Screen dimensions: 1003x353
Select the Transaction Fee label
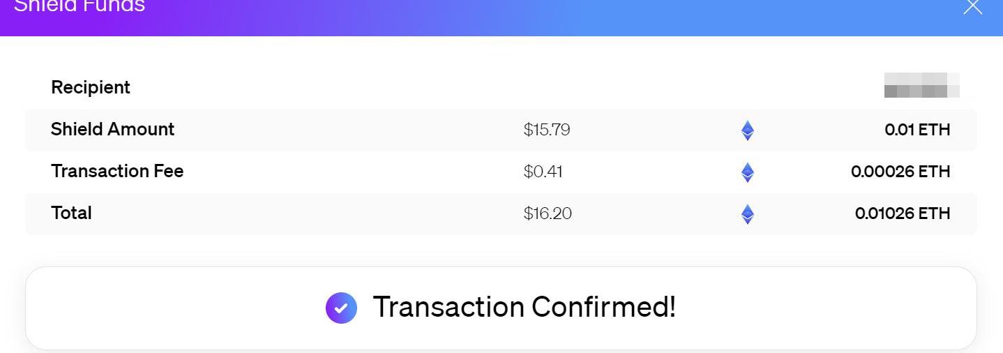[x=117, y=172]
